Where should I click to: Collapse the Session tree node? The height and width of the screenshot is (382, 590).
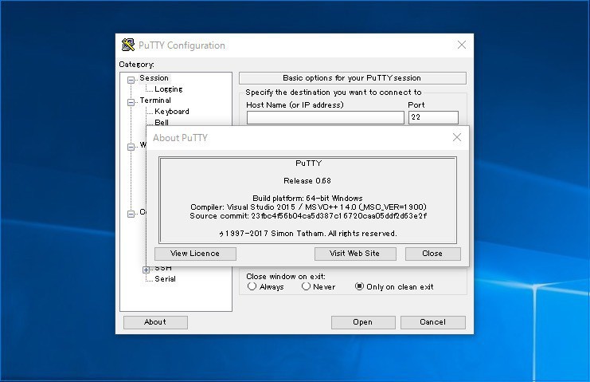coord(131,80)
